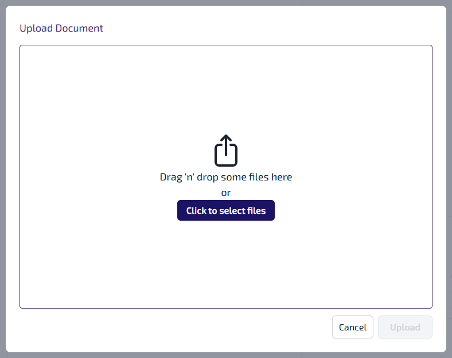Click the blank dropzone area below the select files button
The width and height of the screenshot is (452, 358).
point(226,264)
